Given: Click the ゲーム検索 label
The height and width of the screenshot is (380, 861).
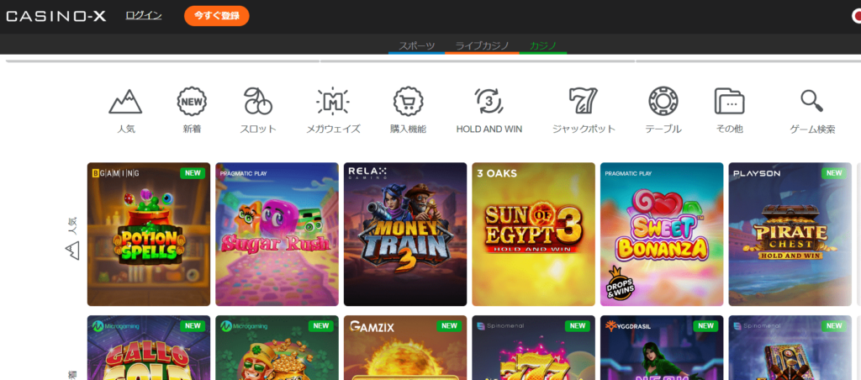Looking at the screenshot, I should point(812,129).
